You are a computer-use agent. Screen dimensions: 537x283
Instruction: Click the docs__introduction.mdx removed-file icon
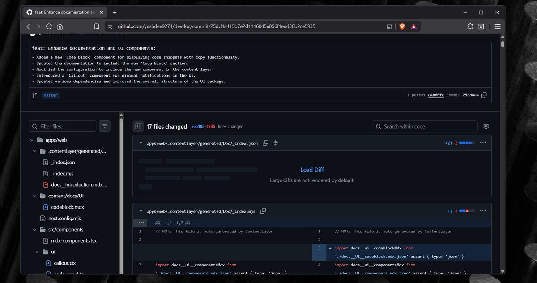tap(46, 184)
